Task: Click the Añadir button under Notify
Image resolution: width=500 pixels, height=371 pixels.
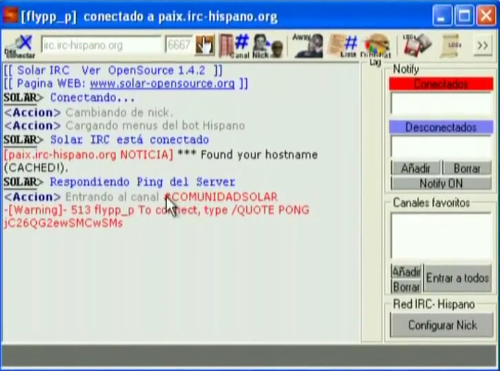Action: click(416, 168)
